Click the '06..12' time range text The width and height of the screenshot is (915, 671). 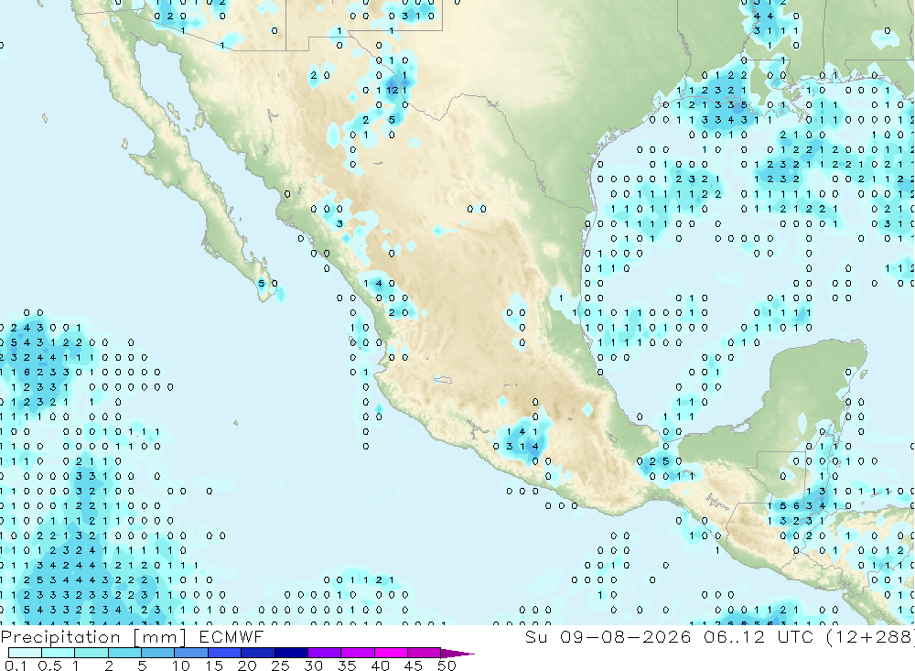pyautogui.click(x=734, y=636)
